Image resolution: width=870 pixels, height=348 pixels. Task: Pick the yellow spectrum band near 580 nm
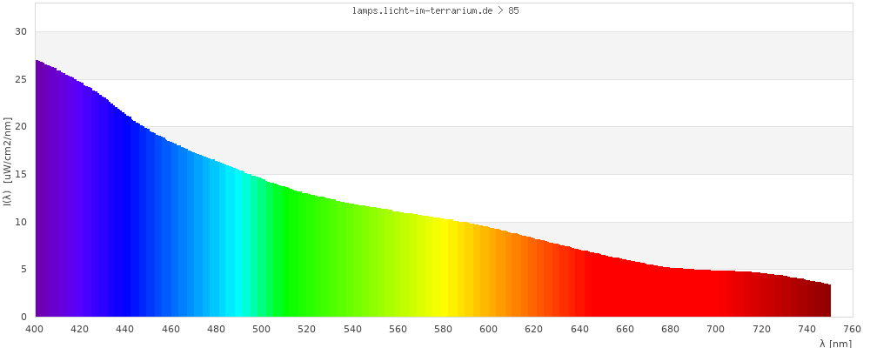[x=443, y=270]
